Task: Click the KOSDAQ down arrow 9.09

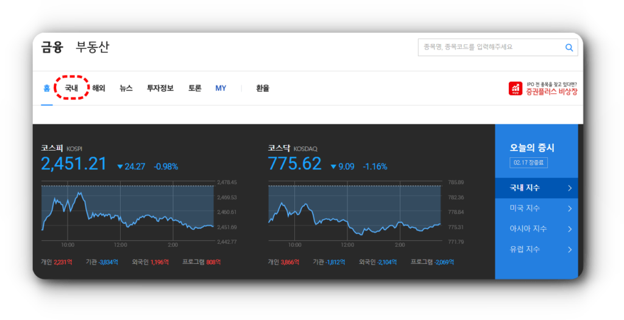Action: tap(342, 167)
